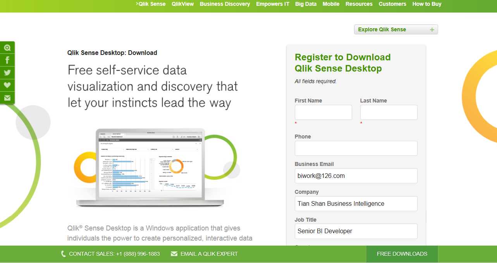The height and width of the screenshot is (263, 497).
Task: Click the Register to Download heading
Action: pos(343,63)
